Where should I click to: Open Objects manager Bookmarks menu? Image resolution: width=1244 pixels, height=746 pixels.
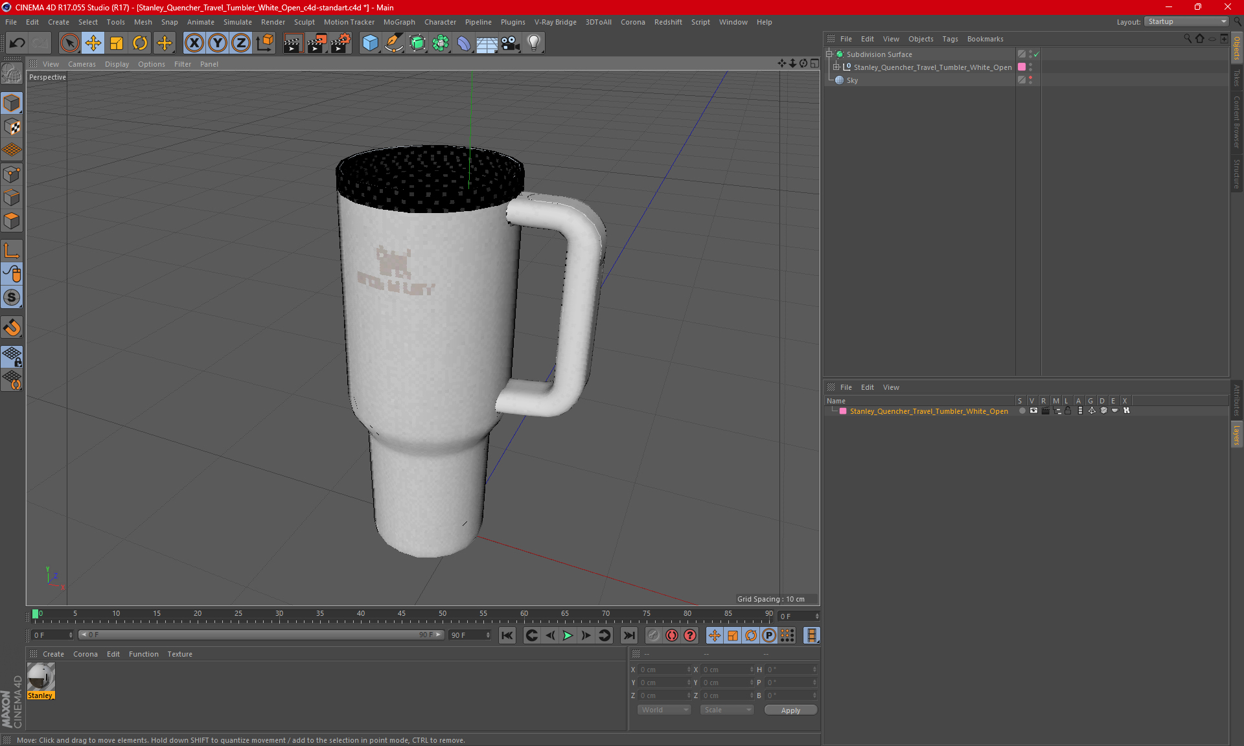pos(985,39)
